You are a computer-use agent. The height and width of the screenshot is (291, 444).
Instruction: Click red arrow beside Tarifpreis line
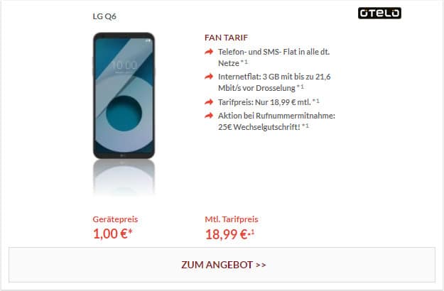(209, 101)
